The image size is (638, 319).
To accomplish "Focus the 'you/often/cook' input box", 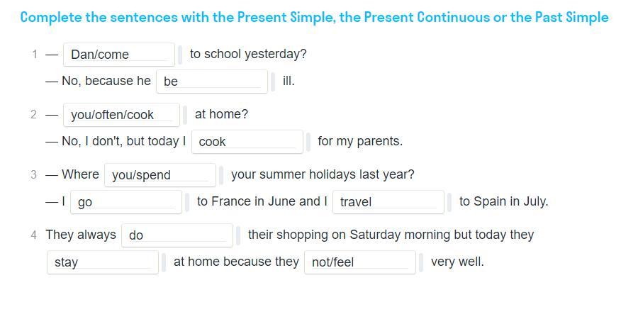I will pos(121,114).
